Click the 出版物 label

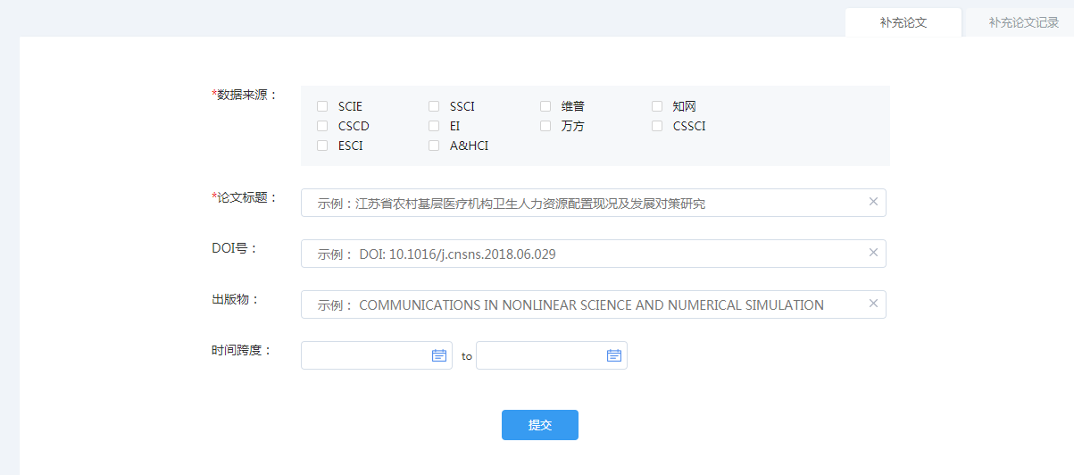(236, 299)
